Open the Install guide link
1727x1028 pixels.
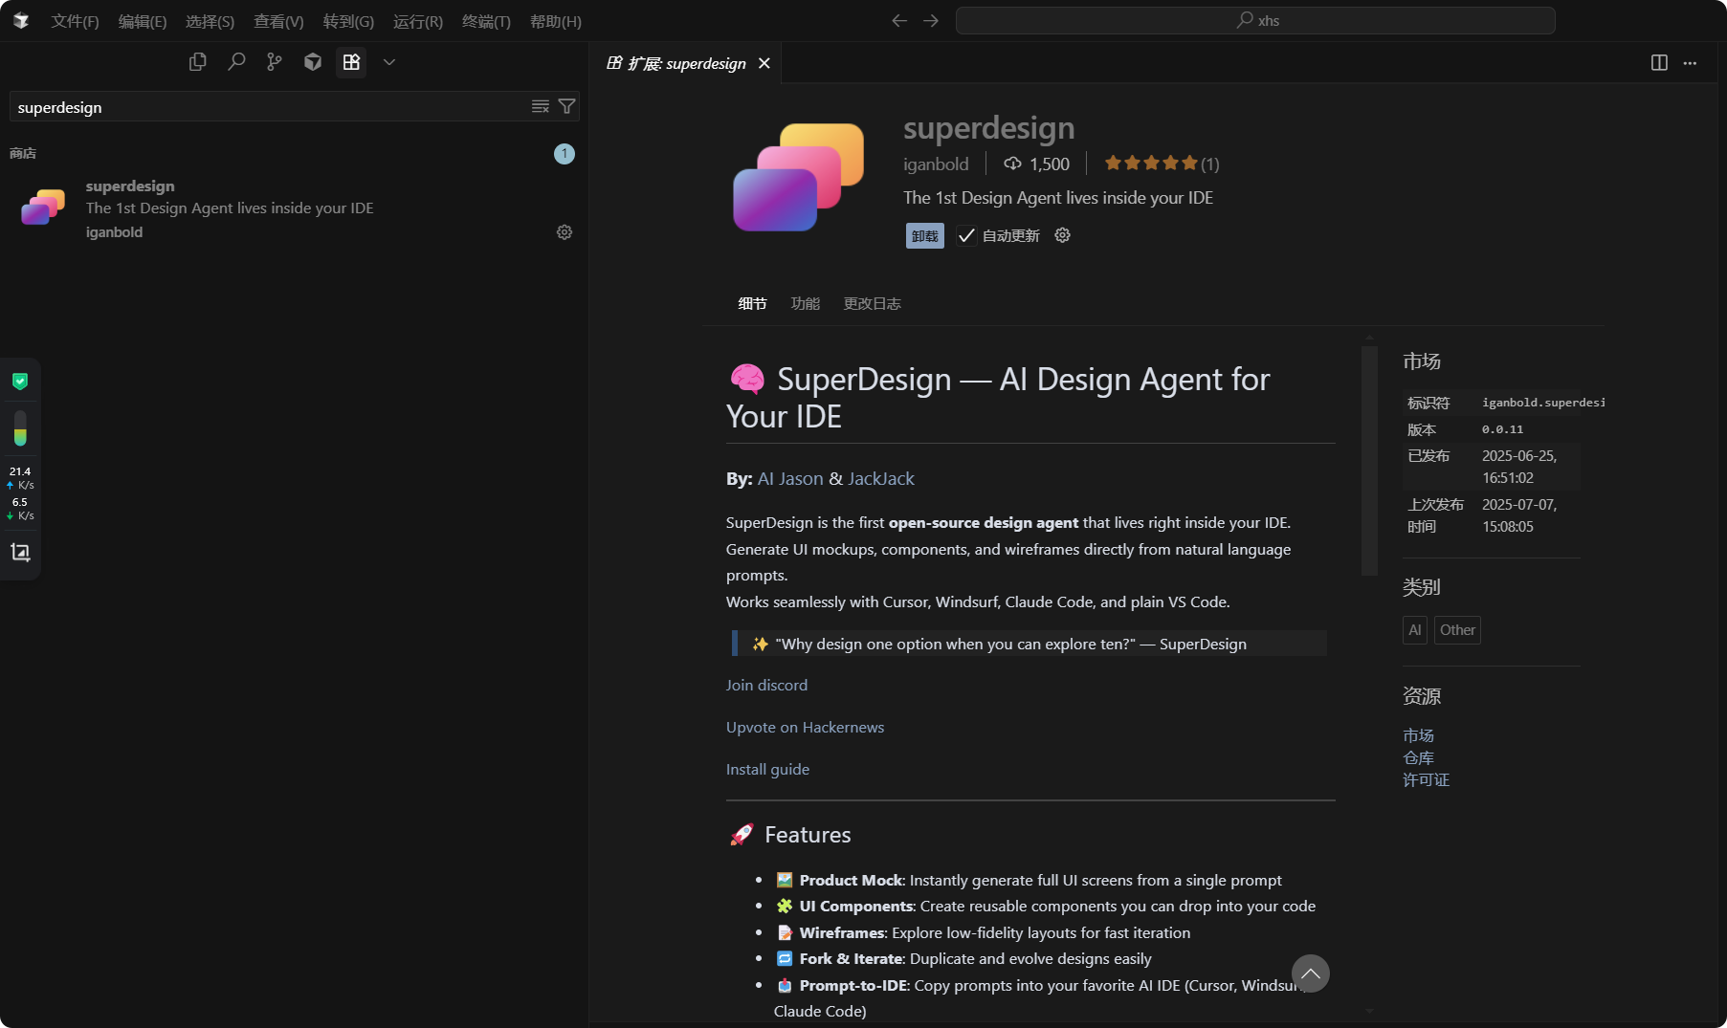point(767,770)
